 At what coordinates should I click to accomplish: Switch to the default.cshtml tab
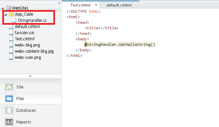click(x=119, y=5)
